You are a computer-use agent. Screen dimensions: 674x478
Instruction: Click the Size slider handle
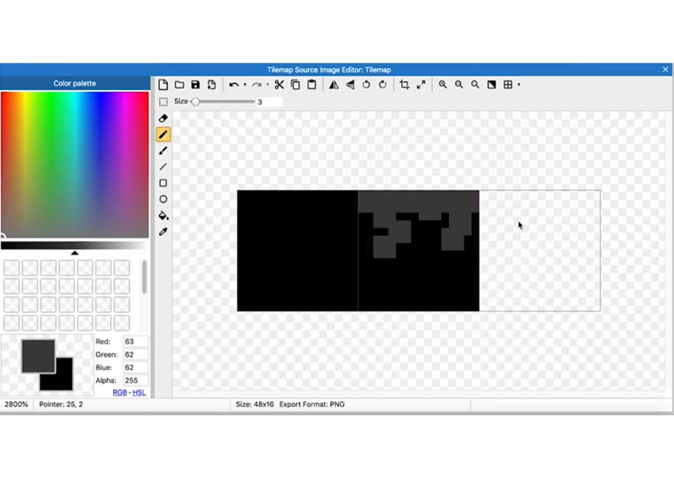tap(195, 102)
